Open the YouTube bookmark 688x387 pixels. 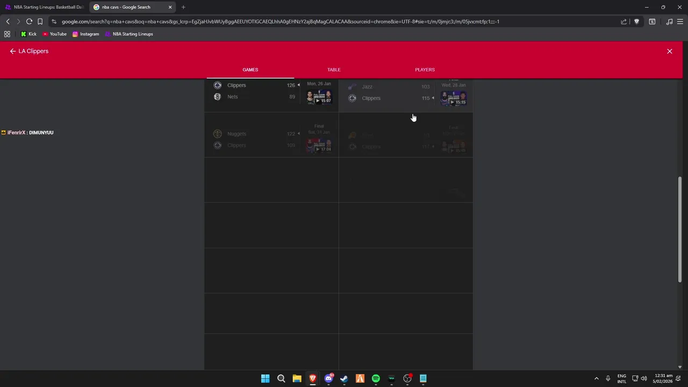(x=54, y=34)
